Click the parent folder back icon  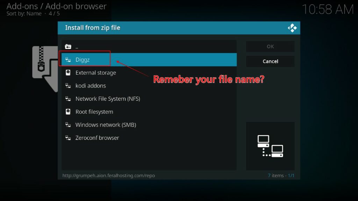[x=68, y=47]
